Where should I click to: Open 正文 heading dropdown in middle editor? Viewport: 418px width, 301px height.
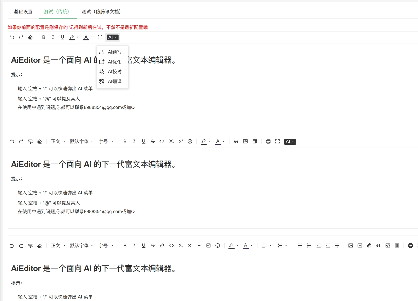[x=58, y=141]
